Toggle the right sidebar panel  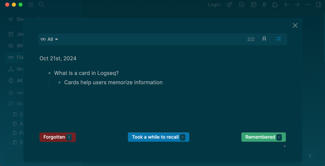pyautogui.click(x=318, y=5)
